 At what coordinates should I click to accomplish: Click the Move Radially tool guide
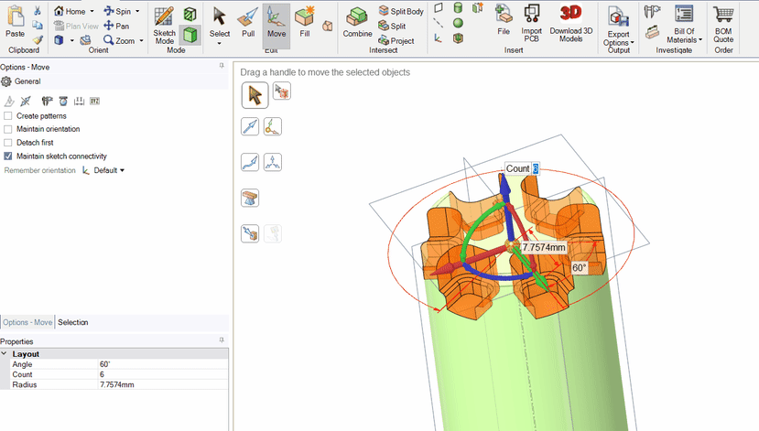tap(273, 162)
